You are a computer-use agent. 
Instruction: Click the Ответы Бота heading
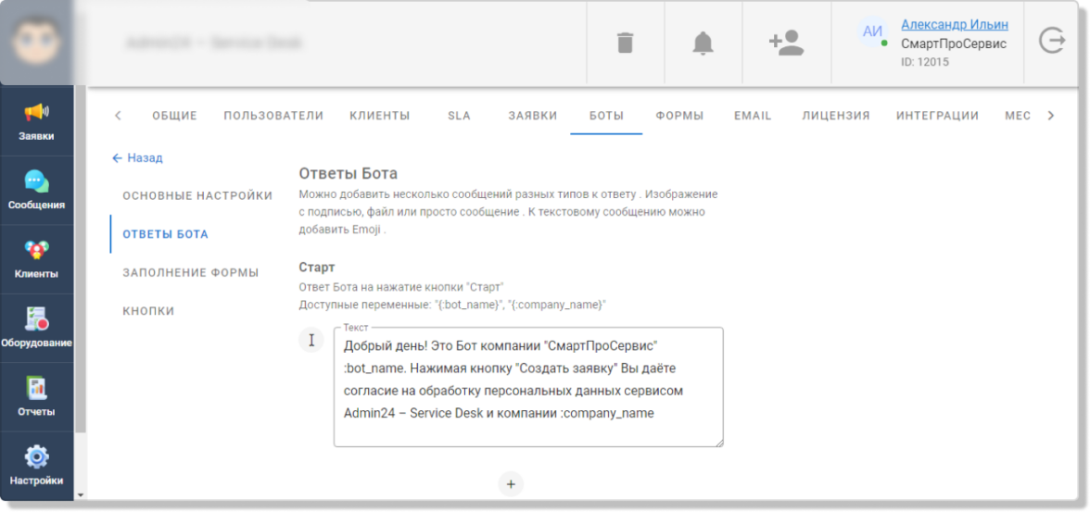click(x=348, y=174)
